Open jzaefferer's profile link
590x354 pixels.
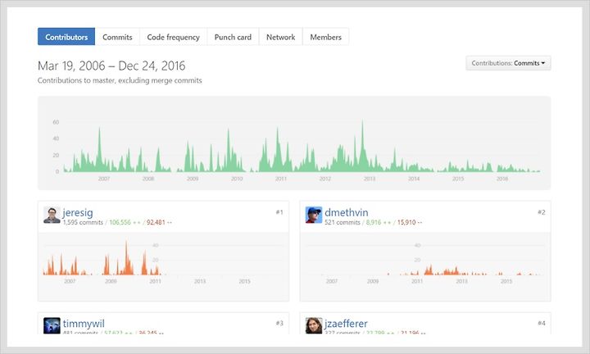346,324
